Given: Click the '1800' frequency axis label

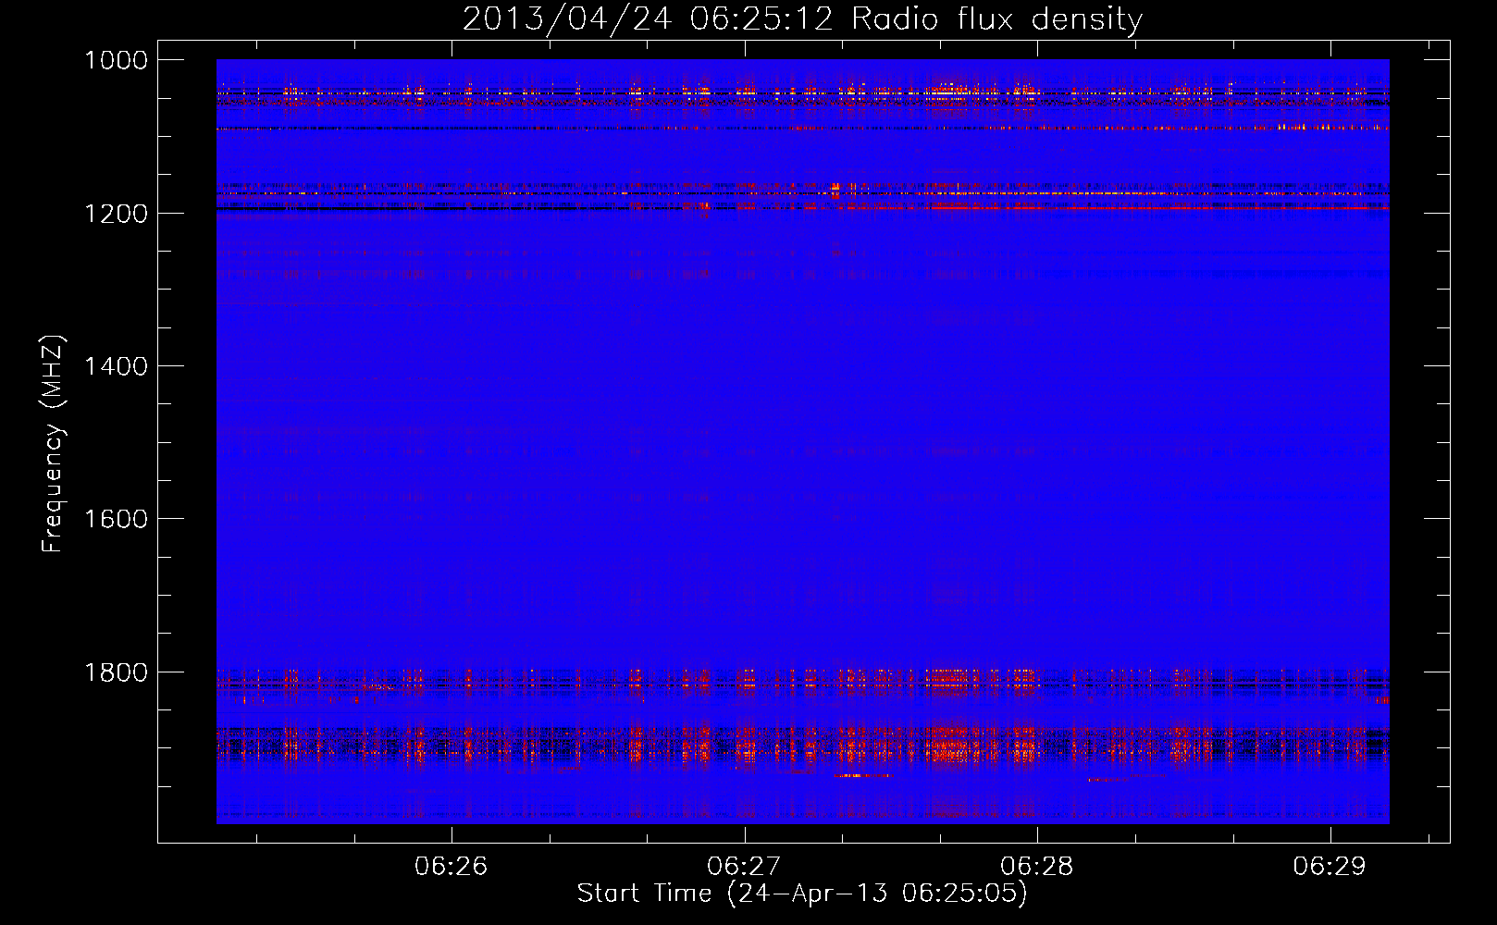Looking at the screenshot, I should (116, 672).
